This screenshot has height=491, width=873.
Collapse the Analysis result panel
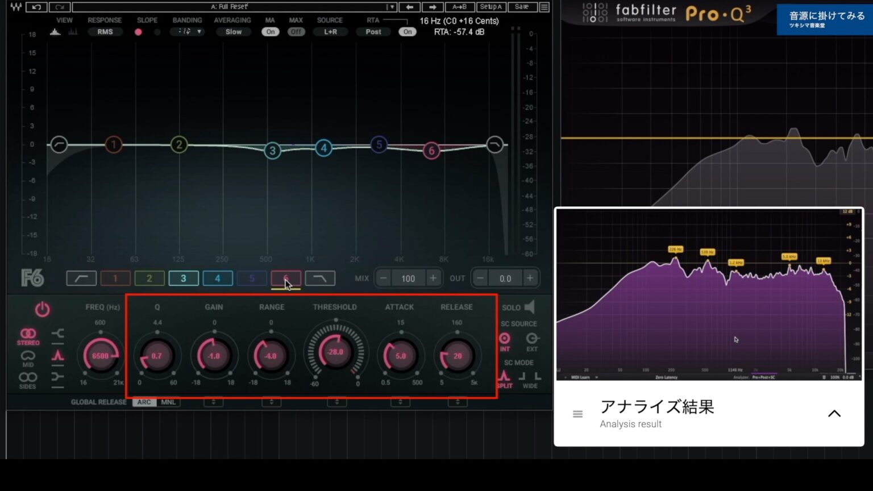point(834,413)
